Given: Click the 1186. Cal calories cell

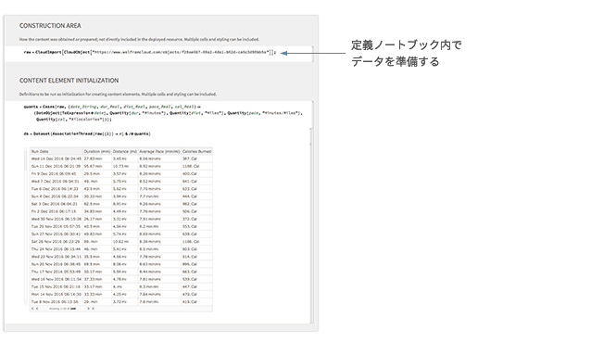Looking at the screenshot, I should [x=196, y=242].
